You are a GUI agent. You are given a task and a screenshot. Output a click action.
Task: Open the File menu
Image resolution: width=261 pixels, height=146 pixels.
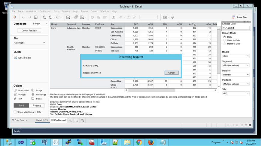[13, 11]
